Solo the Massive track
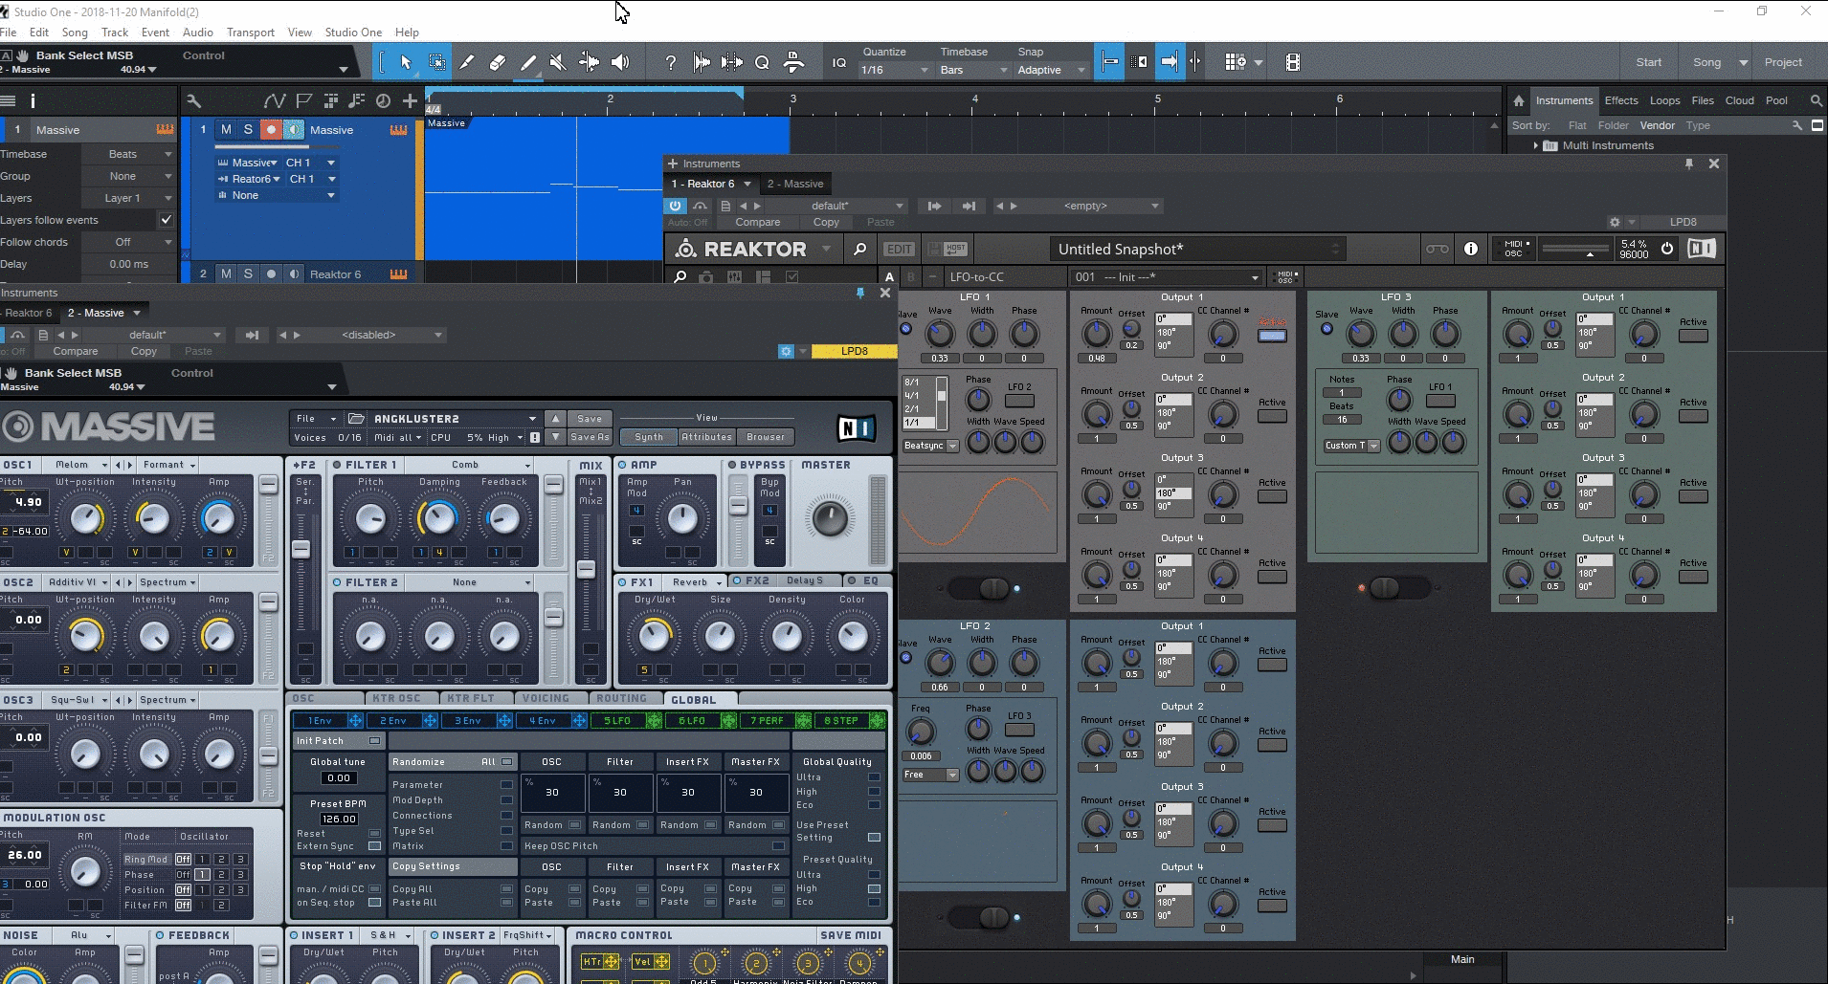Image resolution: width=1828 pixels, height=984 pixels. coord(248,129)
